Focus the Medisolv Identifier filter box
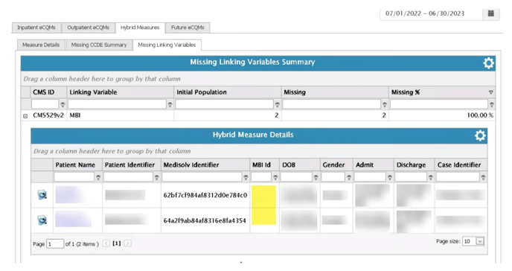512x271 pixels. pos(202,177)
